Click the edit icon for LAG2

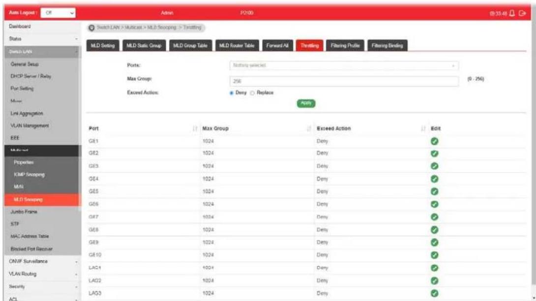tap(435, 281)
